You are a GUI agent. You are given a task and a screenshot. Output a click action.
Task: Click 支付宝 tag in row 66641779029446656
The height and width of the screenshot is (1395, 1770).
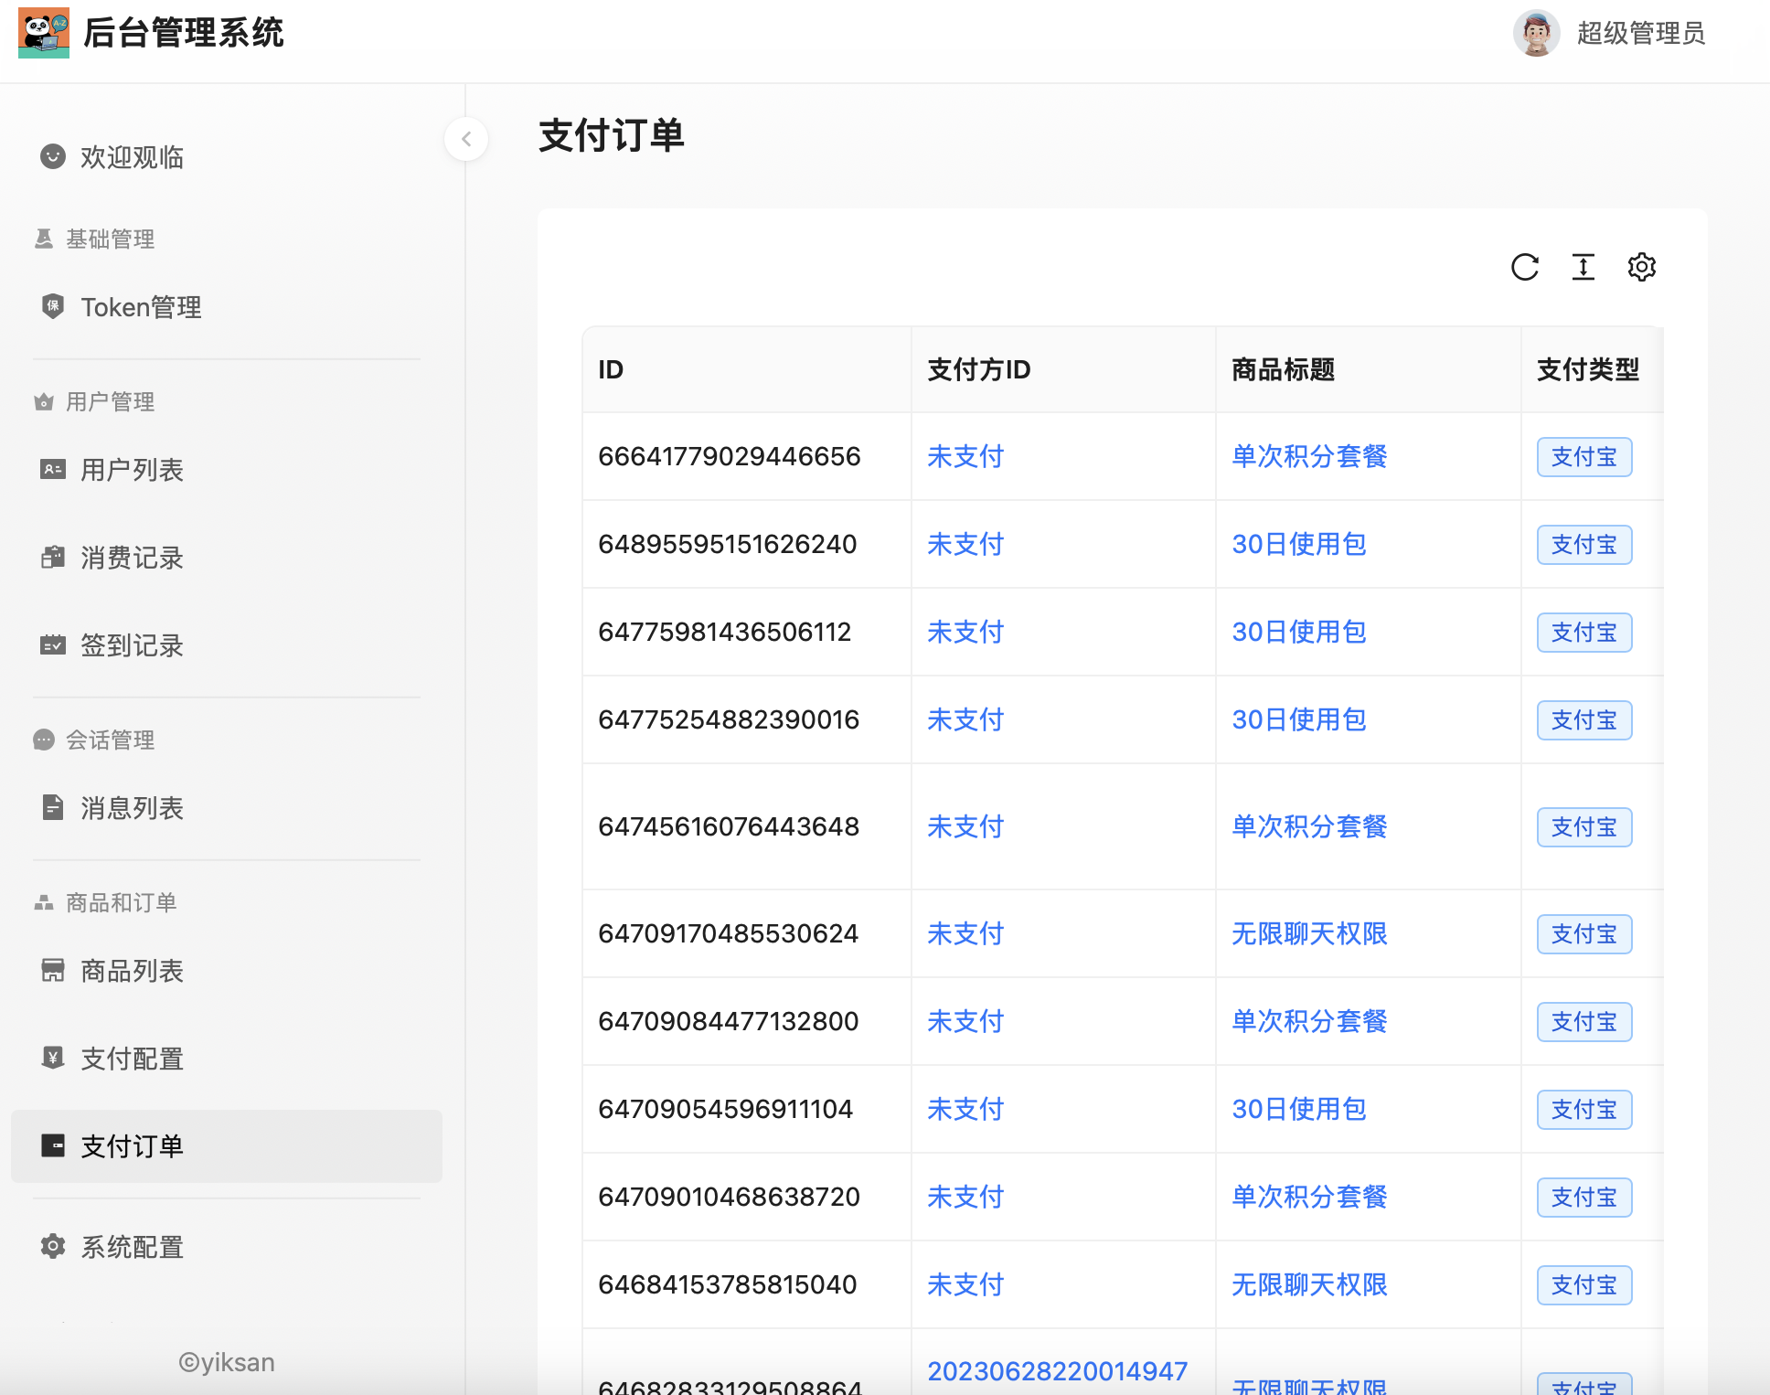coord(1584,457)
